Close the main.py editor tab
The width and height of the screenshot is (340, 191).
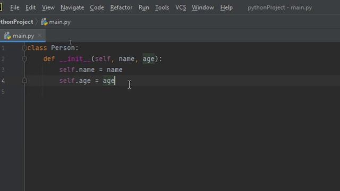tap(39, 36)
